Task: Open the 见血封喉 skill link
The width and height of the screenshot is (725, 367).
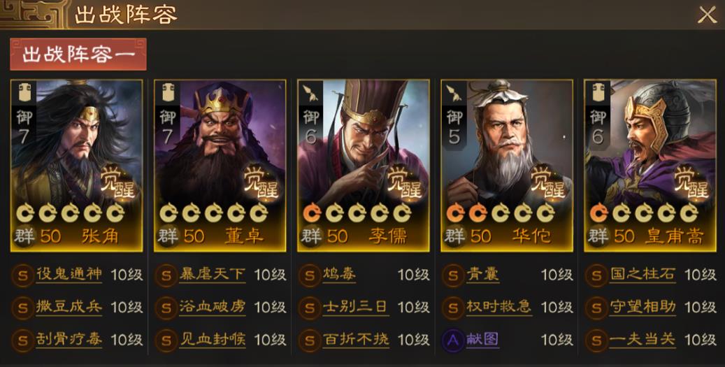Action: (x=213, y=340)
